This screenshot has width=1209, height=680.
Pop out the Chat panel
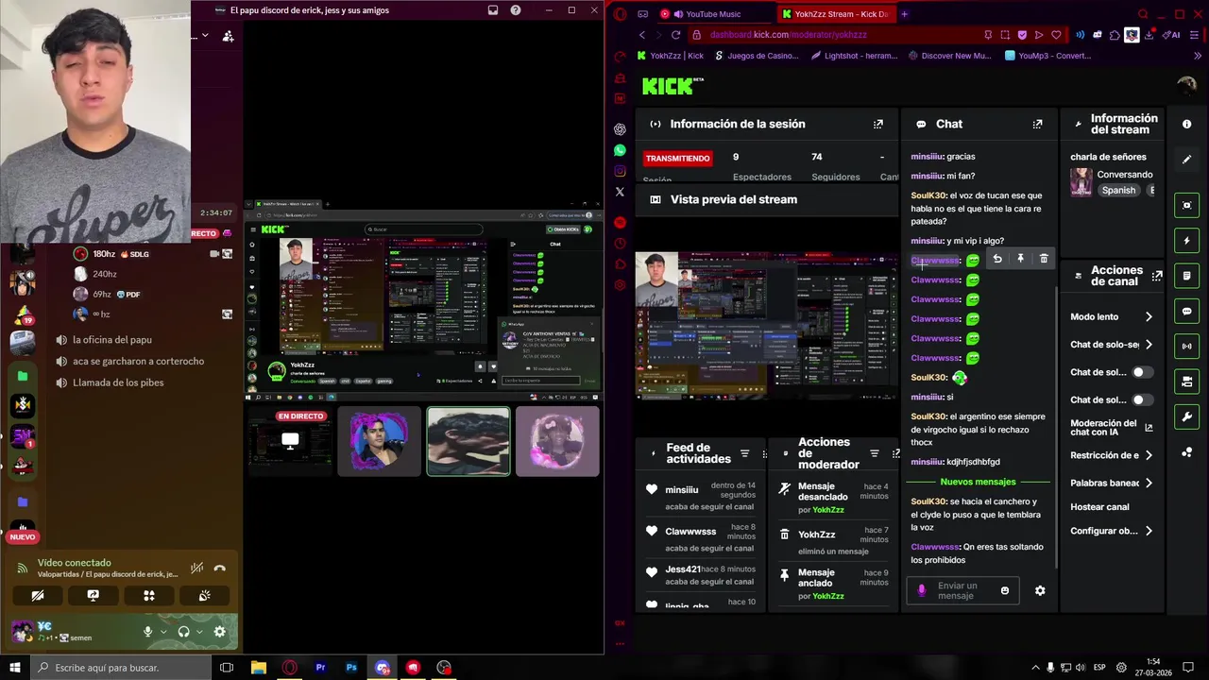[1037, 124]
